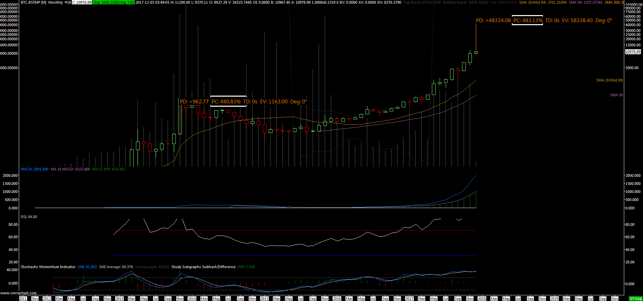
Task: Click the SMA 50 line label on chart
Action: tap(616, 95)
